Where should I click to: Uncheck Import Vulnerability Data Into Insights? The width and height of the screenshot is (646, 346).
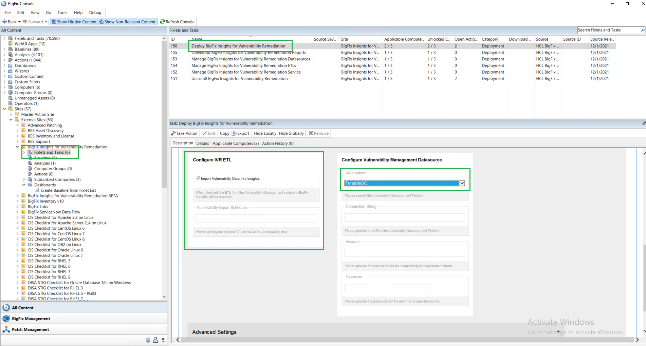tap(198, 178)
